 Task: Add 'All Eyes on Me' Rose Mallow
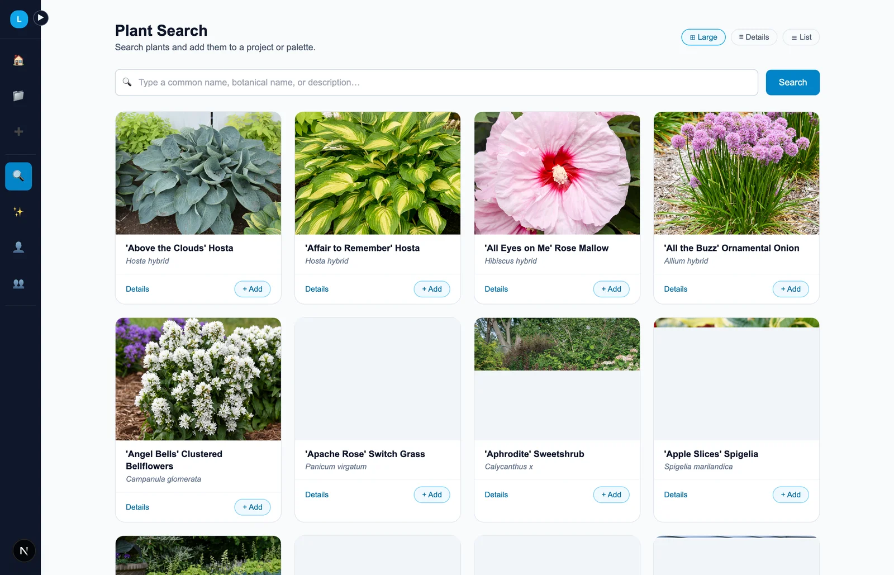point(611,289)
